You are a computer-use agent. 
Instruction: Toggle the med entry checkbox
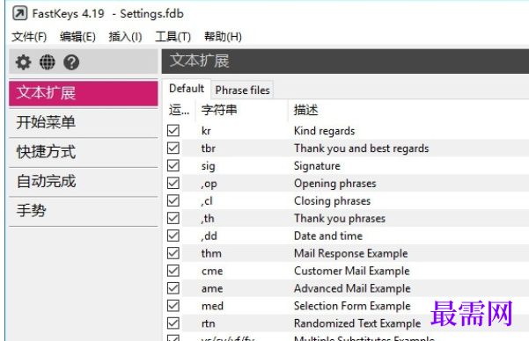pos(173,306)
